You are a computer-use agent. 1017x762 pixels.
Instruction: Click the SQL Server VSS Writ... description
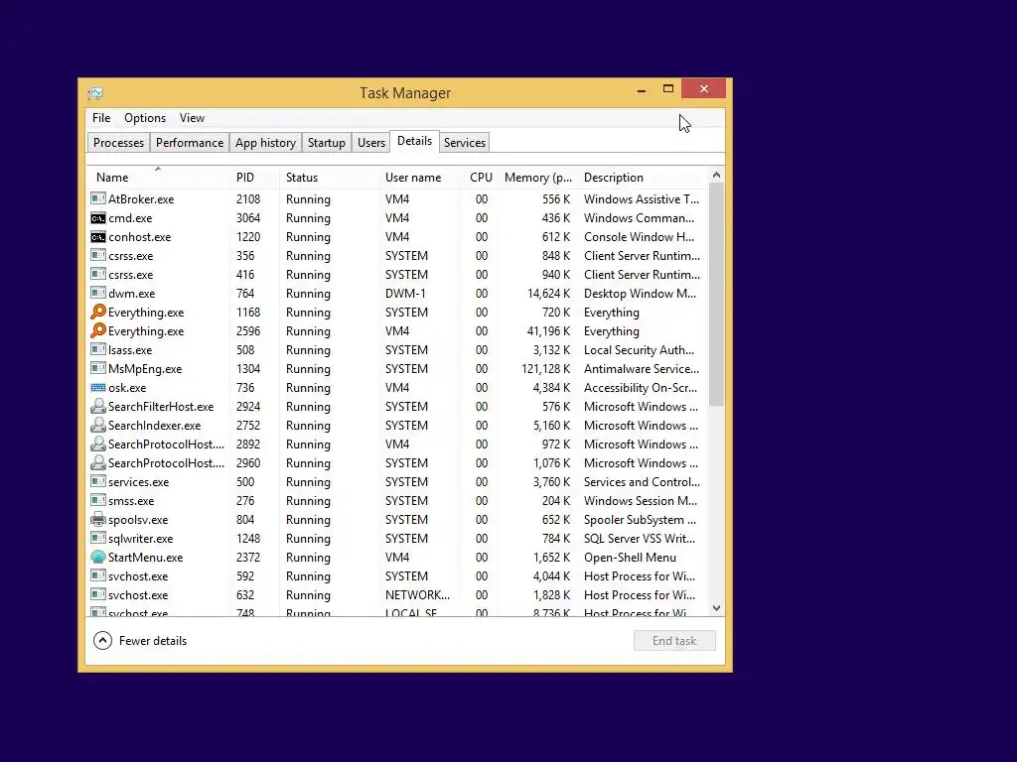point(640,539)
